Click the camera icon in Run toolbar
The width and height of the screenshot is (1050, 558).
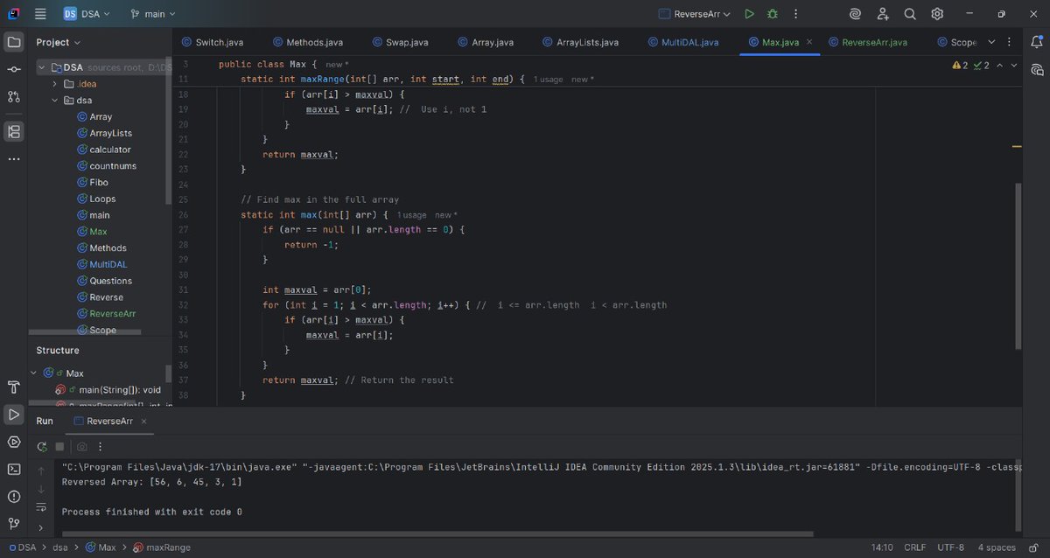82,446
